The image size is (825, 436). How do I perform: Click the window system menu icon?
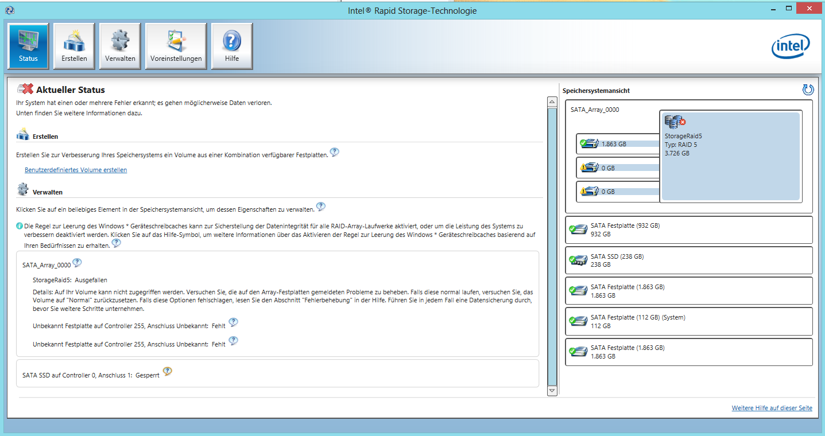[10, 10]
